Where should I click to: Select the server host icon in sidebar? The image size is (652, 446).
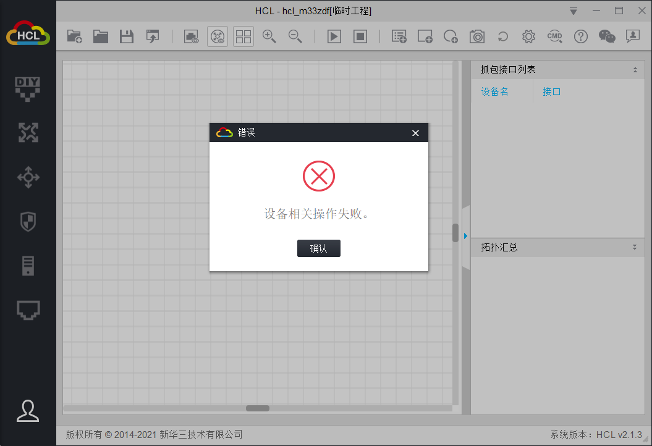coord(28,266)
